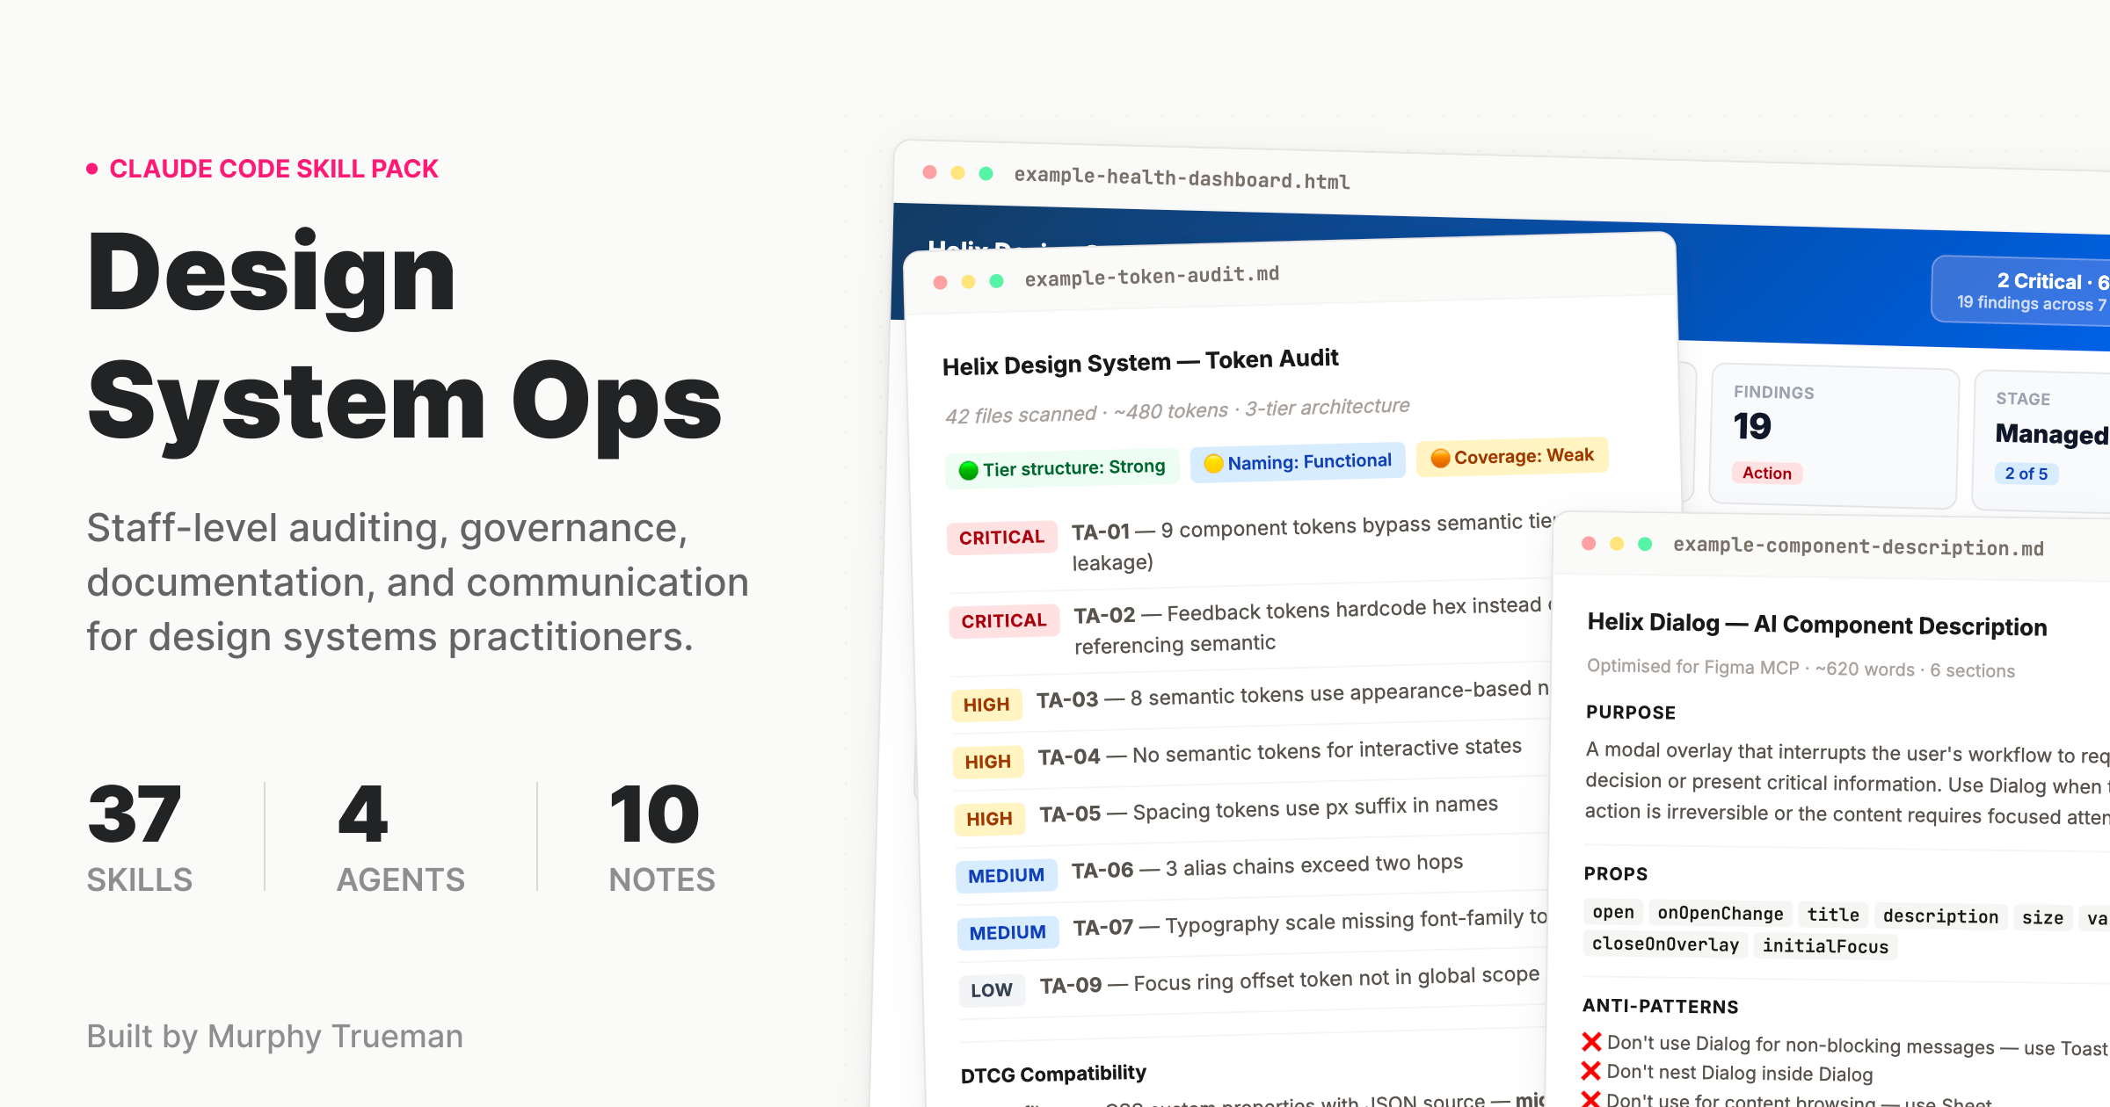The height and width of the screenshot is (1107, 2110).
Task: Open the example-component-description.md title tab
Action: 1858,546
